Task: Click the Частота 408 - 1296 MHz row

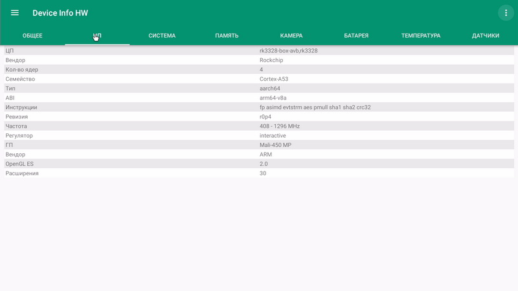Action: tap(259, 126)
